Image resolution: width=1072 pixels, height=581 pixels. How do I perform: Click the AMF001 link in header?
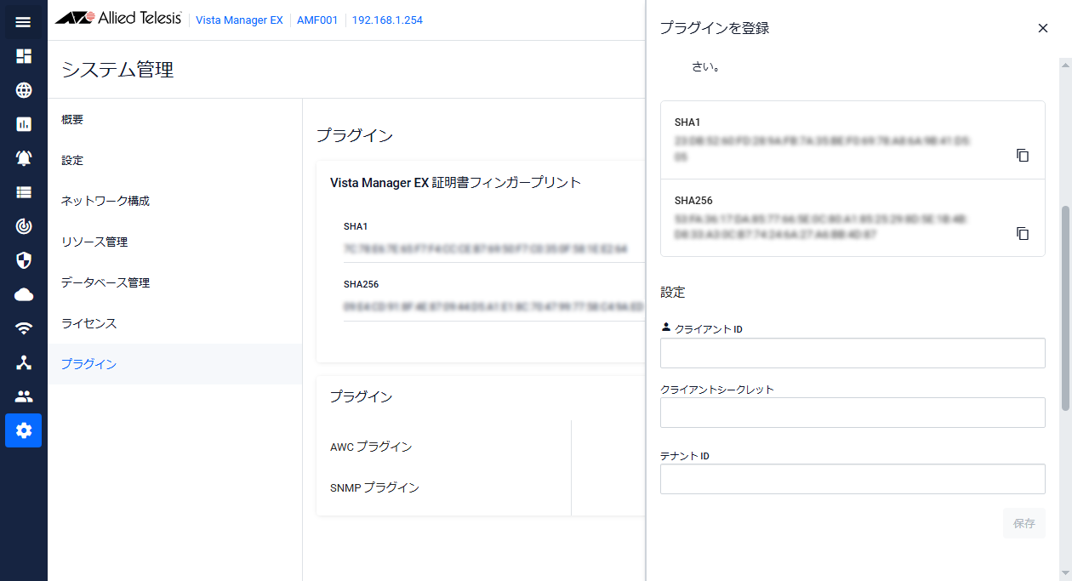[x=315, y=20]
